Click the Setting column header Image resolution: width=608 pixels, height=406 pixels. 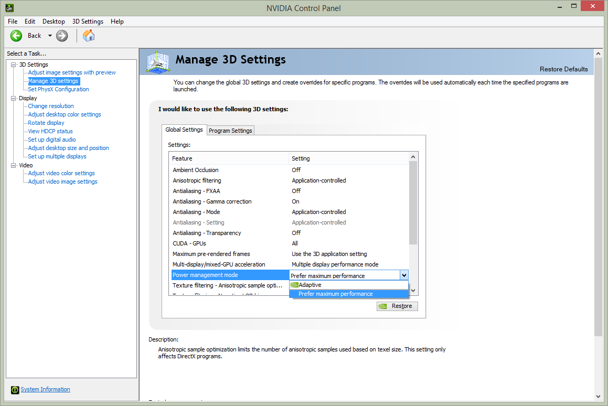pos(349,158)
